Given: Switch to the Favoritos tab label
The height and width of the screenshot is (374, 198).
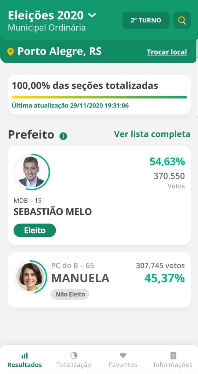Looking at the screenshot, I should [123, 365].
